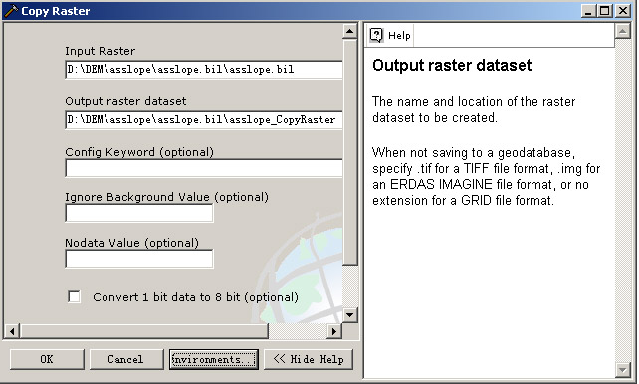This screenshot has height=384, width=639.
Task: Maximize the Copy Raster window
Action: [605, 11]
